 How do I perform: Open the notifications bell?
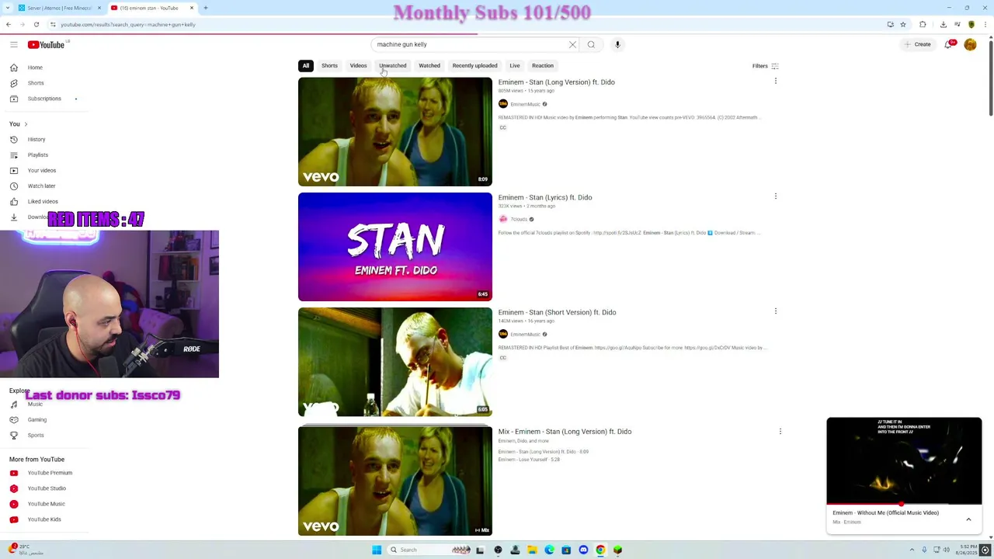point(948,44)
